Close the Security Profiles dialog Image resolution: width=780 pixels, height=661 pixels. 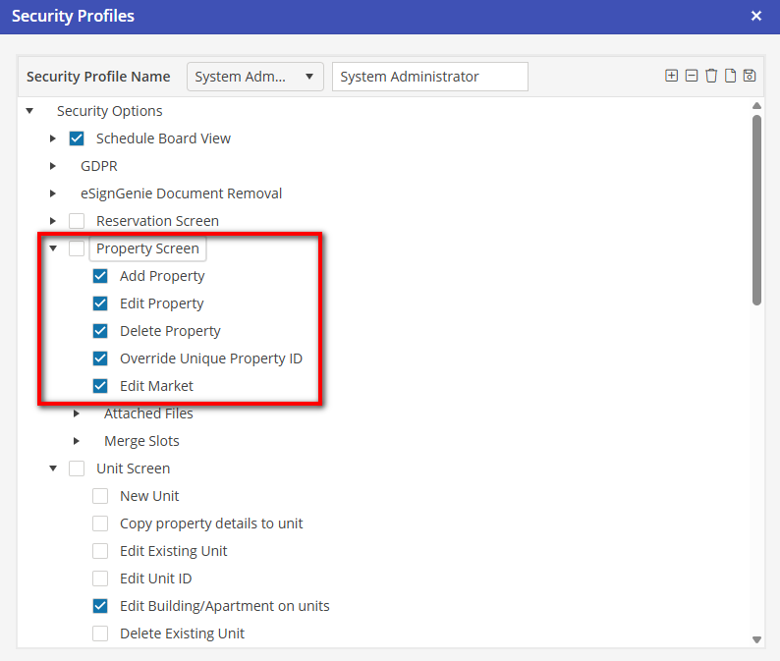click(756, 16)
